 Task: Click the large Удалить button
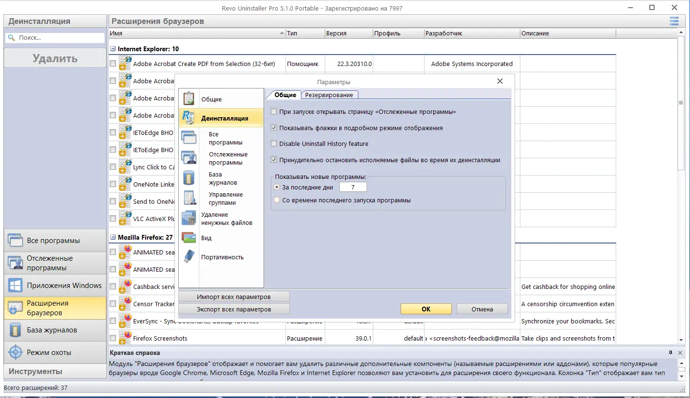55,58
